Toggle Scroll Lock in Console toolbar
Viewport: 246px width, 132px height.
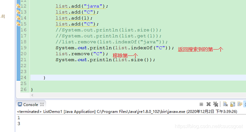click(233, 104)
